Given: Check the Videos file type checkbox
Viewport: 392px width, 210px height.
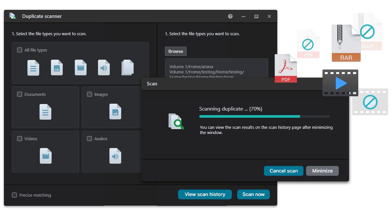Looking at the screenshot, I should (x=20, y=139).
